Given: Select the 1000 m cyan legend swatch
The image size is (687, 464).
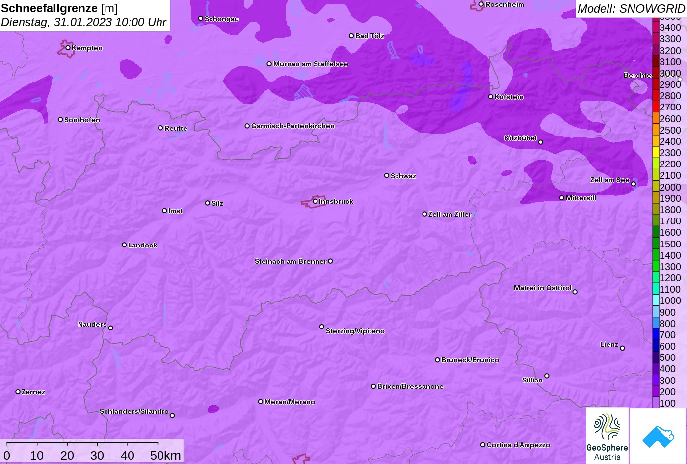Looking at the screenshot, I should tap(656, 300).
